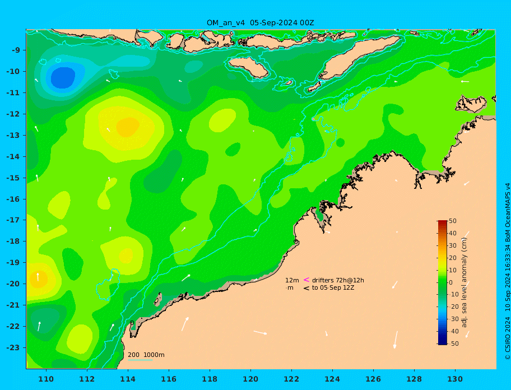Click the colorbar value -20
511x390 pixels.
(454, 307)
